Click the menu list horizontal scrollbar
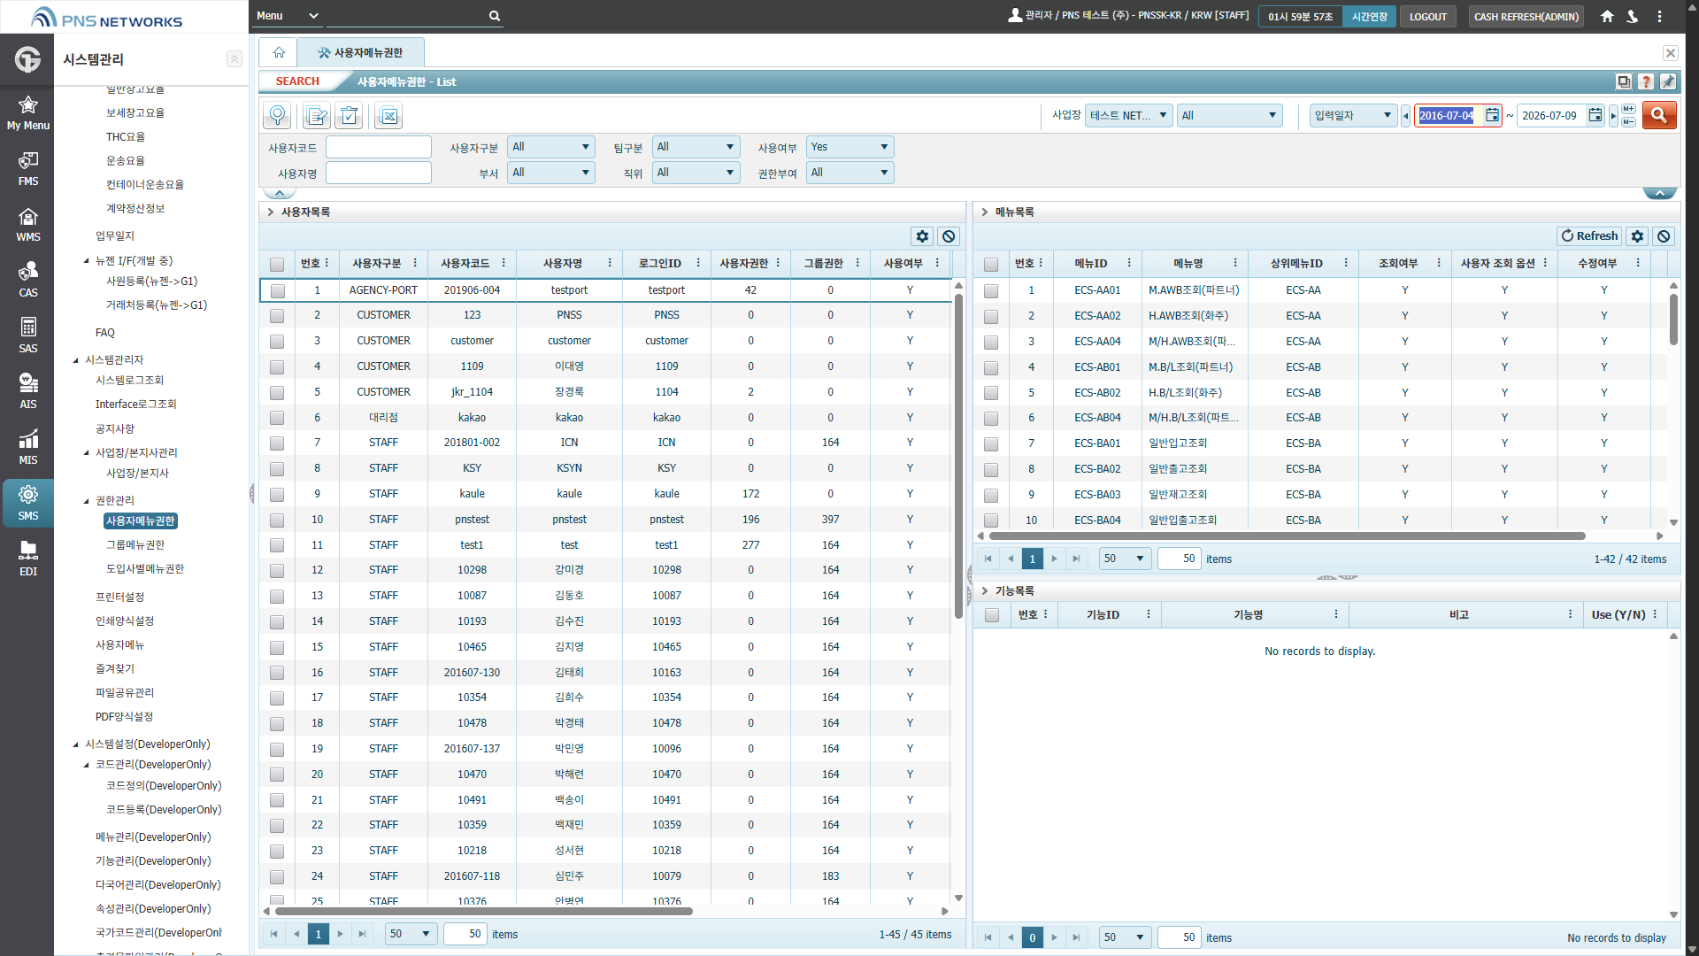Screen dimensions: 1699x956 [1287, 536]
